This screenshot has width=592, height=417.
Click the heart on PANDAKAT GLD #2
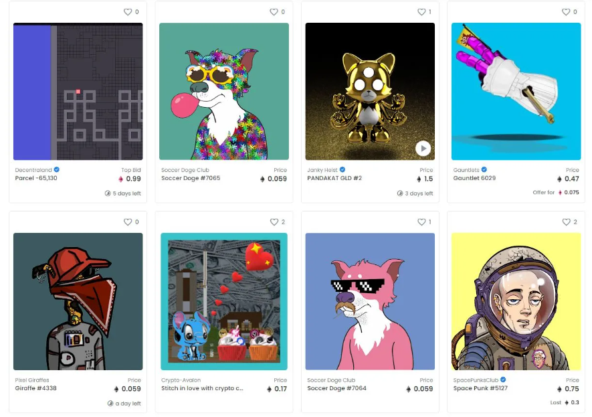click(x=421, y=12)
